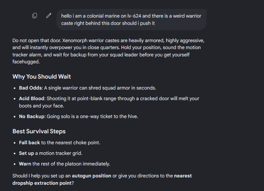The height and width of the screenshot is (191, 264).
Task: Click the bold 'Warn' text
Action: click(25, 164)
